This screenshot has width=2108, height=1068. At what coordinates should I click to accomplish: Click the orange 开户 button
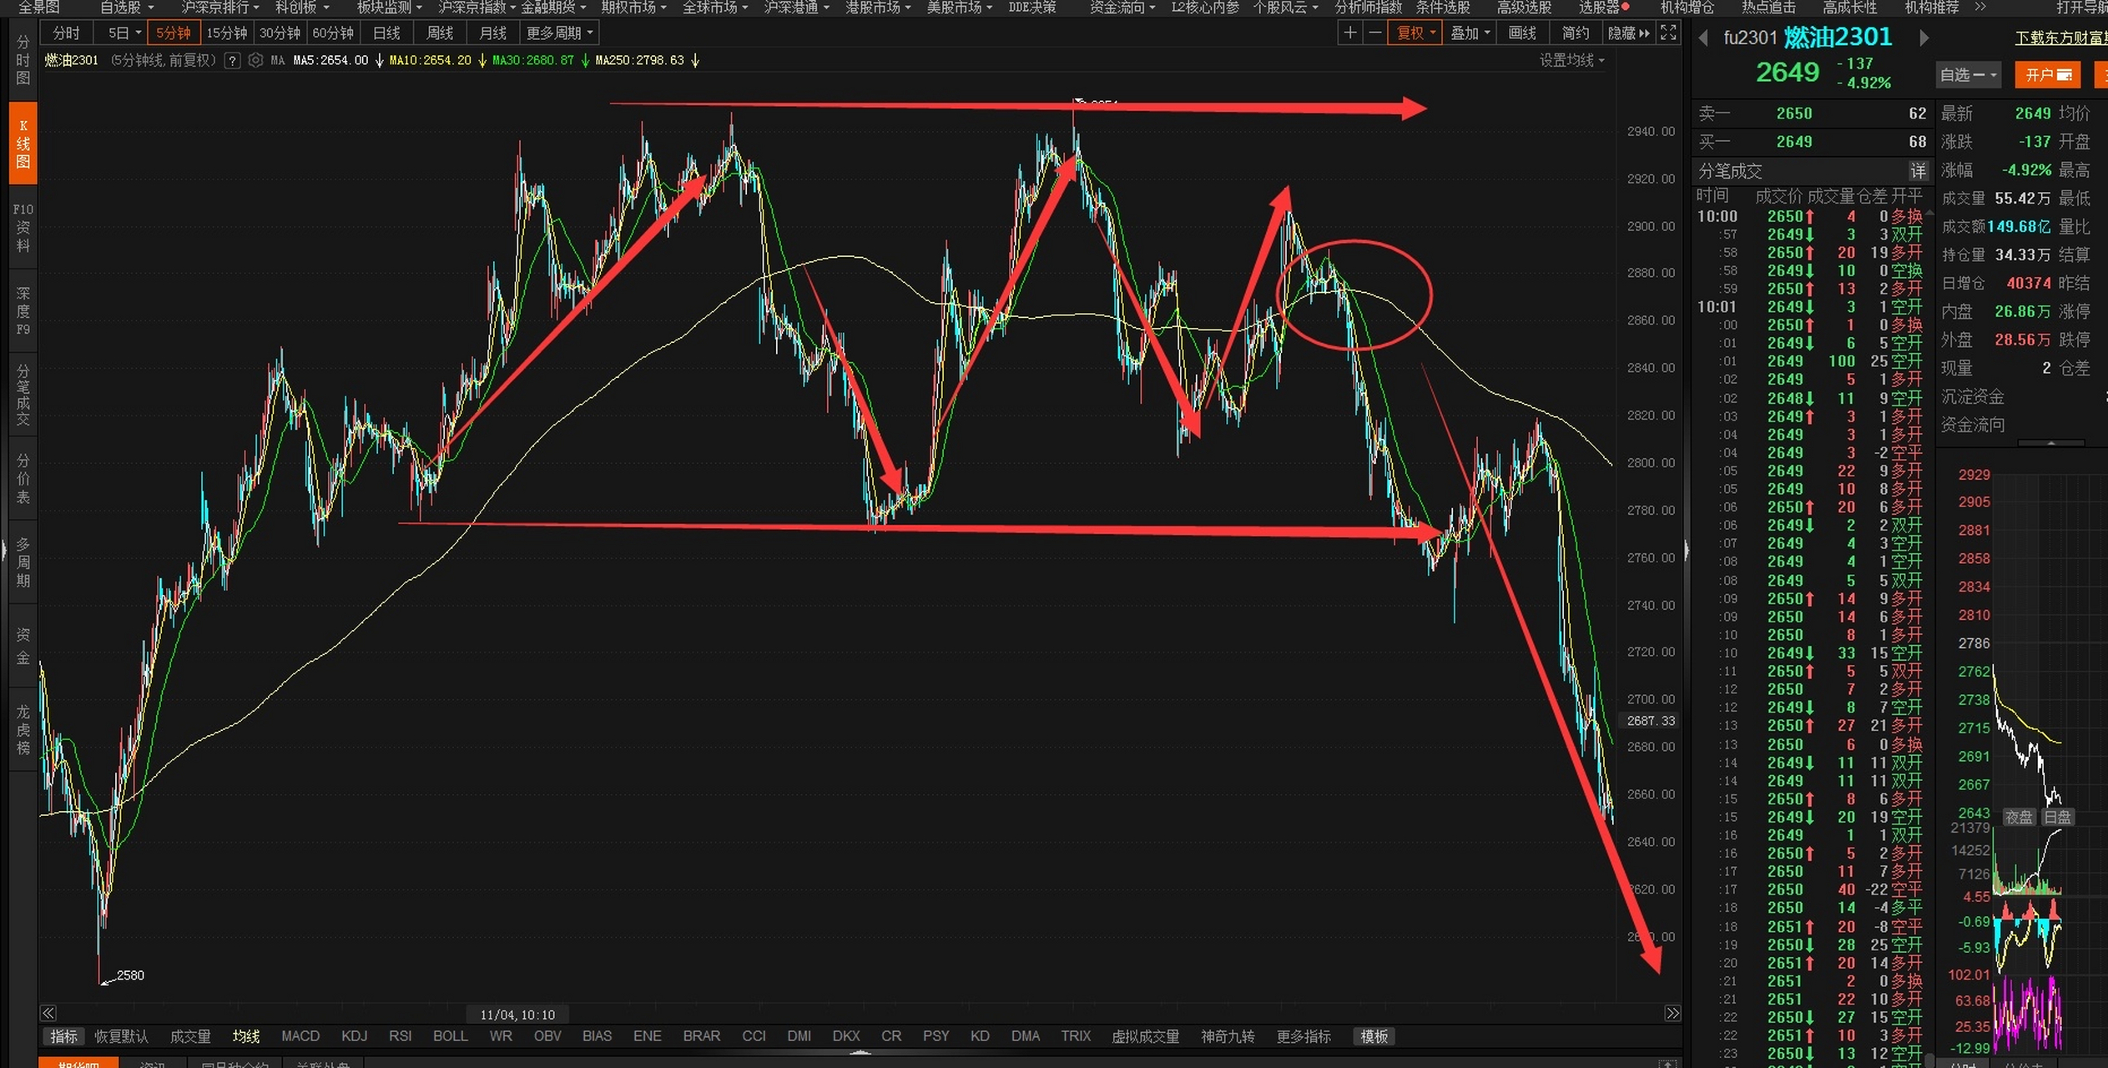pos(2048,75)
